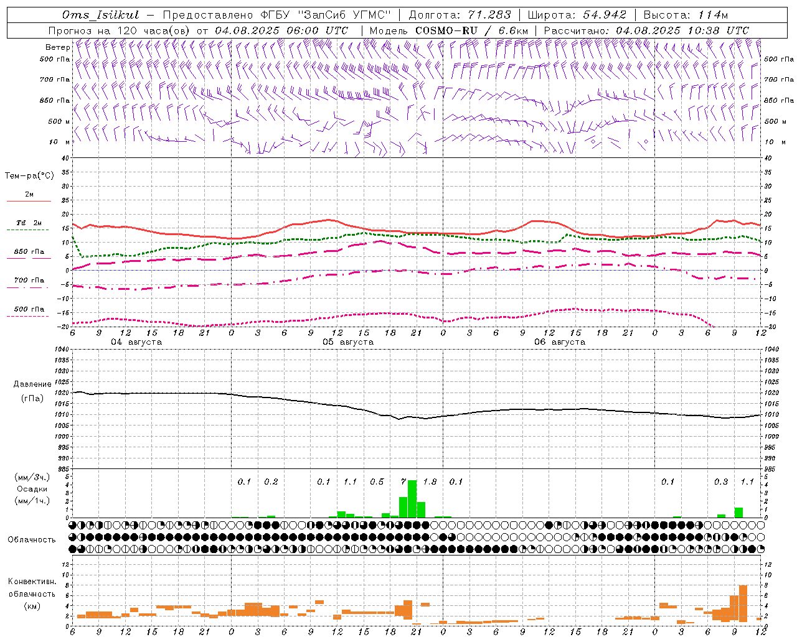
Task: Select the longitude value Долгота: 71.283
Action: click(x=460, y=15)
